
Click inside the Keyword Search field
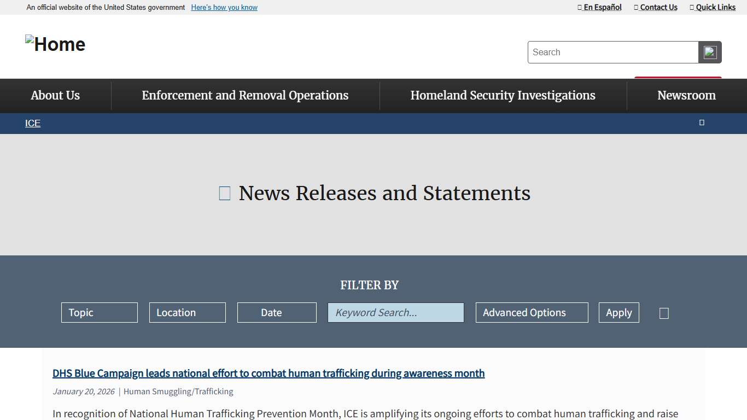point(395,312)
